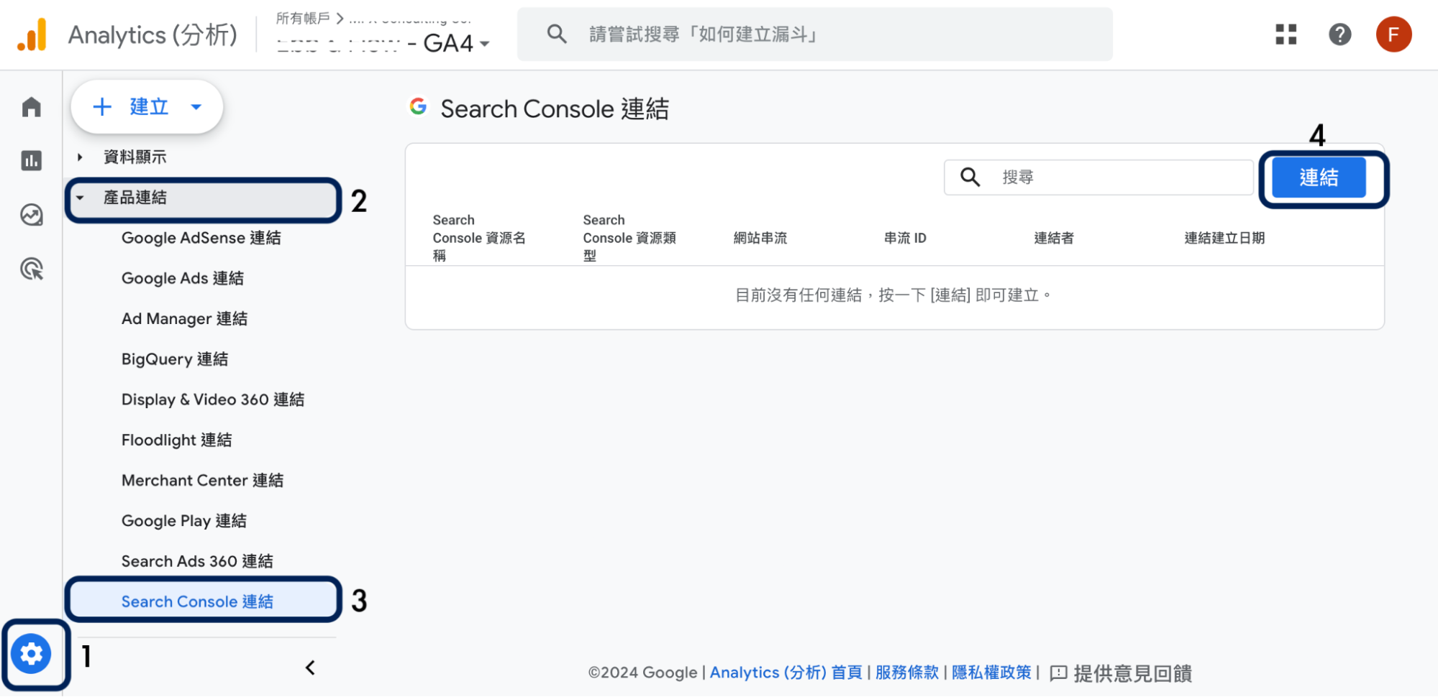
Task: Collapse the admin sidebar with chevron
Action: (310, 668)
